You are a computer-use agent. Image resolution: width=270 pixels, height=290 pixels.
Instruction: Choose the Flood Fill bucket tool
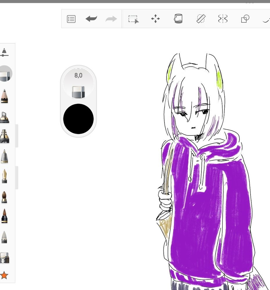pos(178,19)
